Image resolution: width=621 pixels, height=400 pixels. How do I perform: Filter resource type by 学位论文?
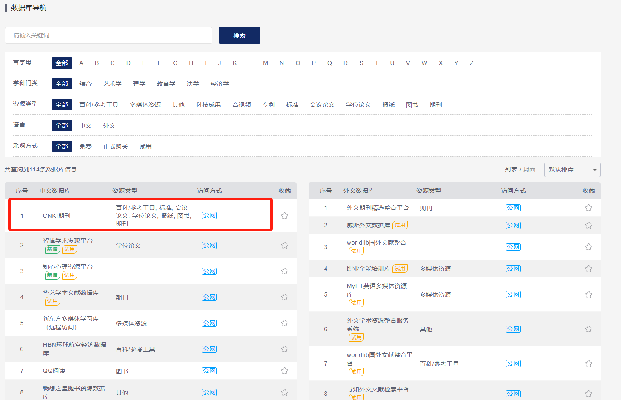[358, 105]
